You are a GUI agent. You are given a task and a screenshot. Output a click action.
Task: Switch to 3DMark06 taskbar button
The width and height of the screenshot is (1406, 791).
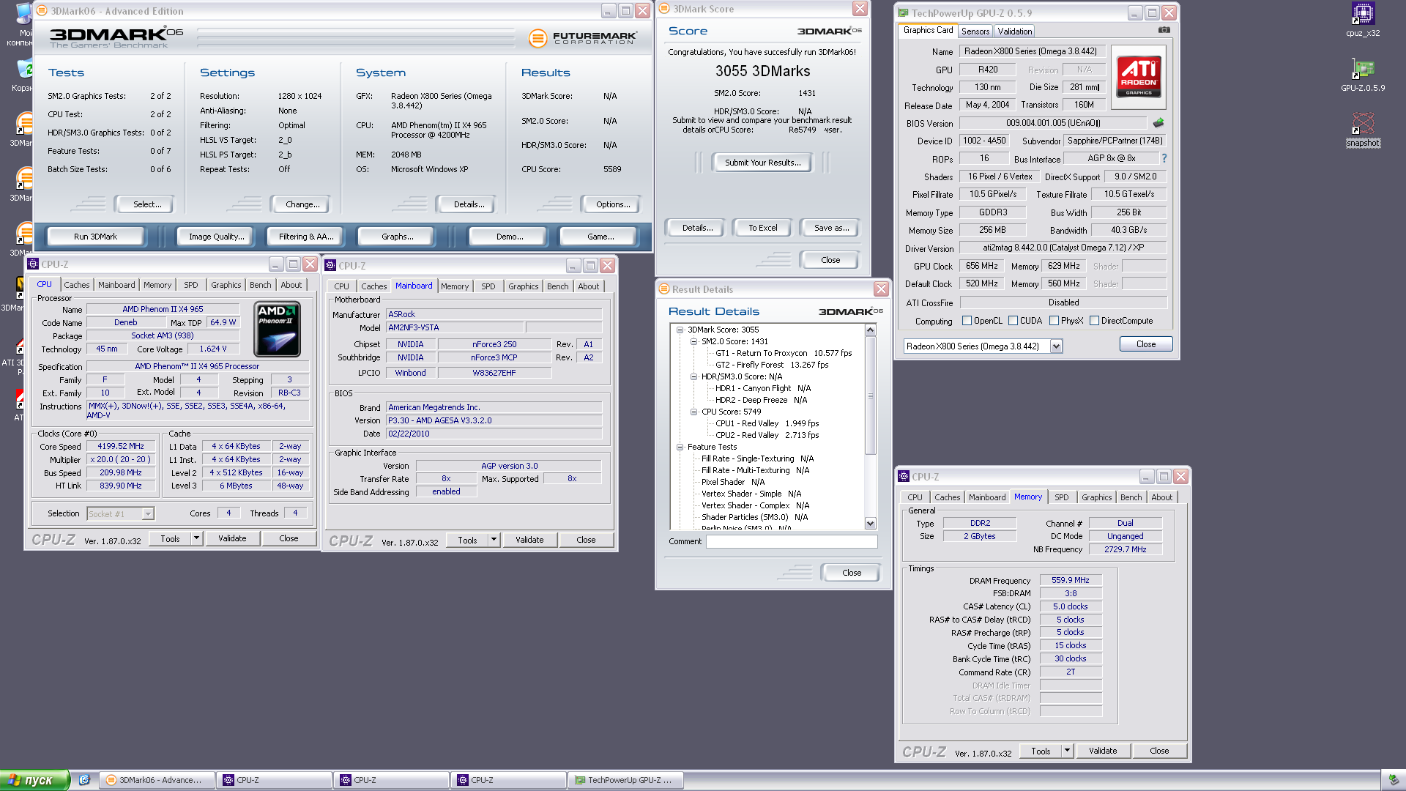pyautogui.click(x=157, y=780)
